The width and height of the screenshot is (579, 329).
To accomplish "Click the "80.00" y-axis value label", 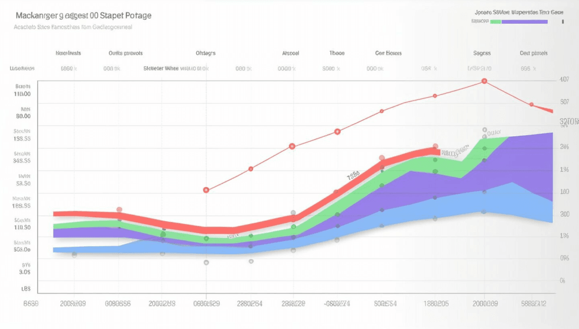I will pos(23,116).
